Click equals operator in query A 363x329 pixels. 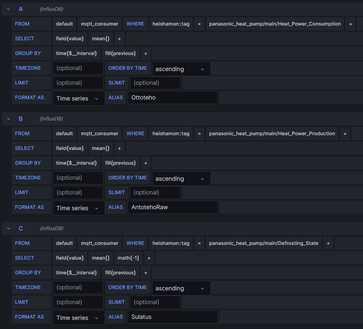[x=199, y=24]
